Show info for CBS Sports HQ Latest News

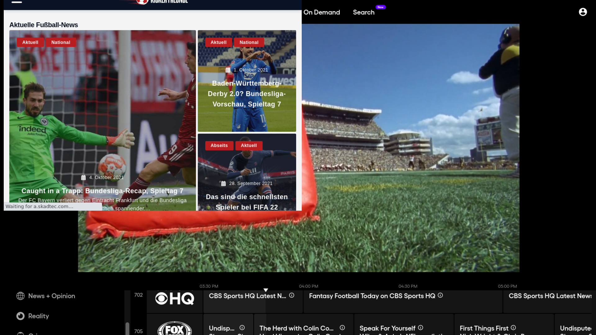(291, 295)
